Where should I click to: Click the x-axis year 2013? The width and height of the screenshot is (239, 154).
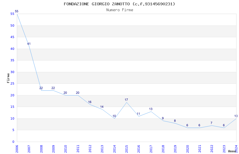point(102,149)
